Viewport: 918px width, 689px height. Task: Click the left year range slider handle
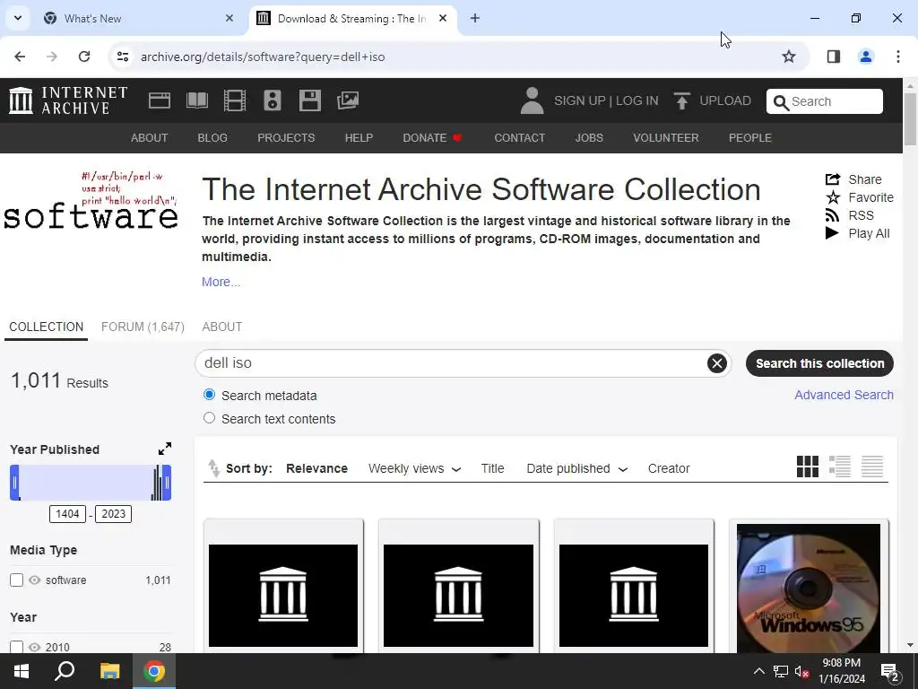[14, 483]
